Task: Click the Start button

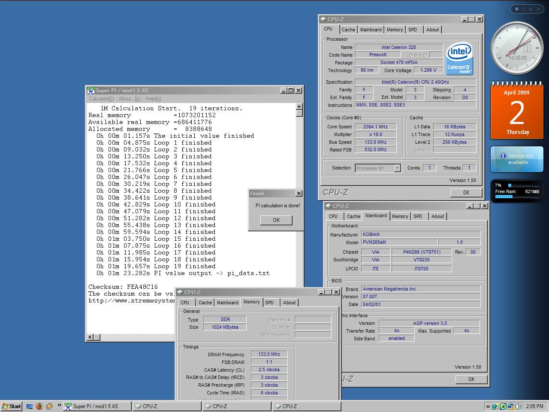Action: tap(11, 406)
